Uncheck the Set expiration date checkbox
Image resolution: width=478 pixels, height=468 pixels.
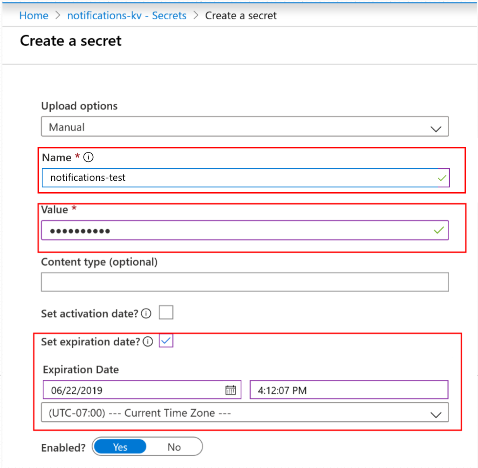pos(166,341)
